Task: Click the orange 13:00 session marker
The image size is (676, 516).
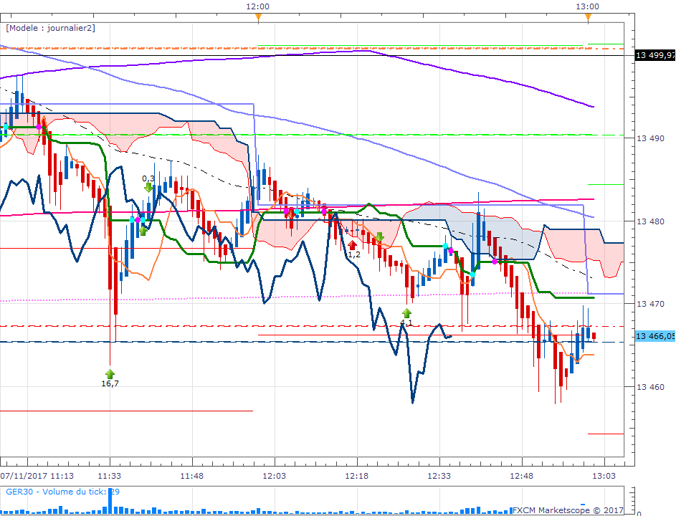Action: [x=588, y=17]
